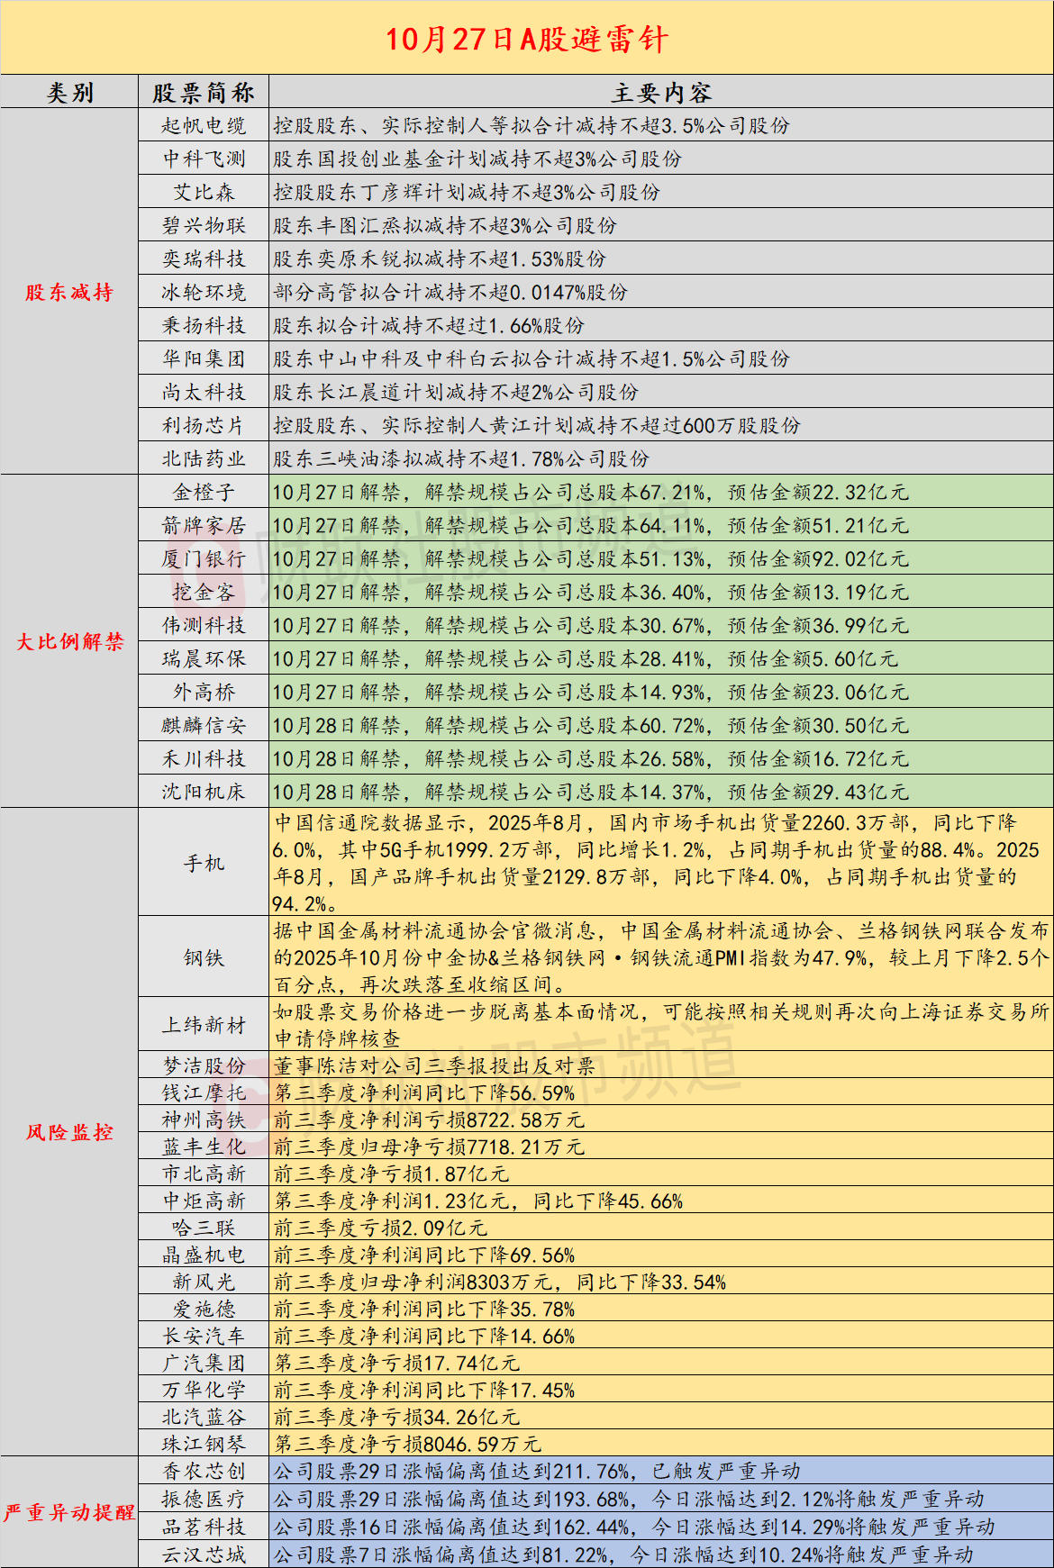Select the "类别" column header
This screenshot has width=1054, height=1568.
point(69,93)
